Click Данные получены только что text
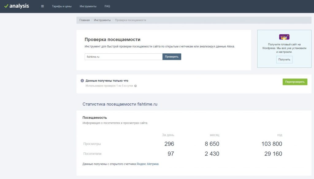 click(107, 81)
